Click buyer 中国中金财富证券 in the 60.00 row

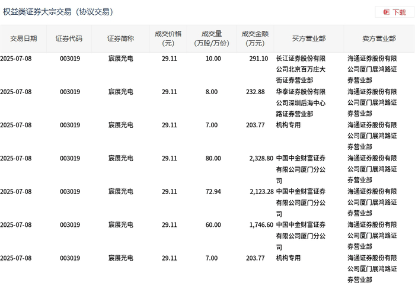(x=301, y=236)
